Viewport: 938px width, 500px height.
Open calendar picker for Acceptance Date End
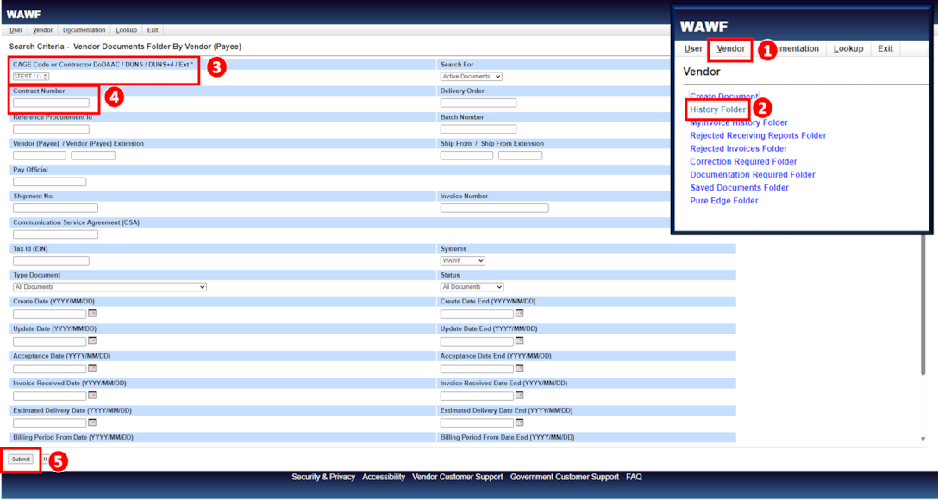[519, 368]
